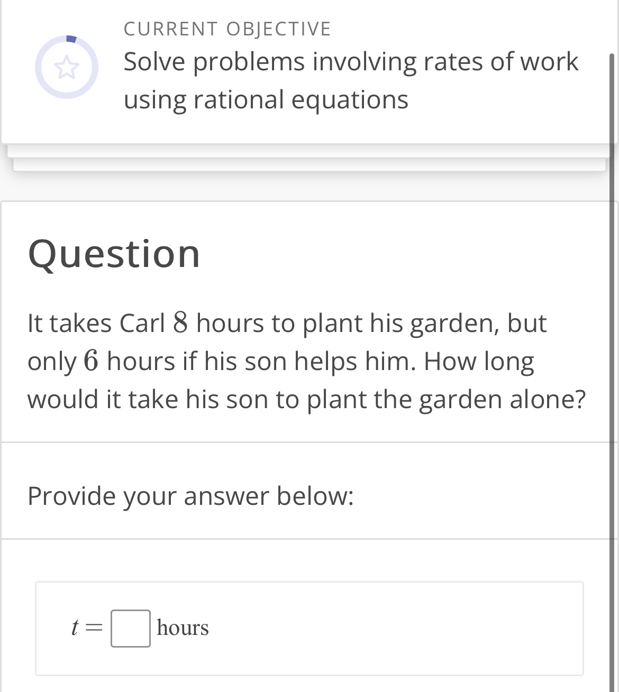Click the CURRENT OBJECTIVE header
The width and height of the screenshot is (619, 692).
226,29
